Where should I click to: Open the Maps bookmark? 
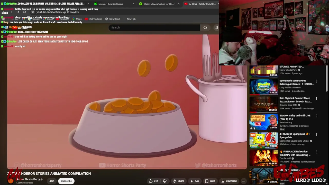click(77, 19)
